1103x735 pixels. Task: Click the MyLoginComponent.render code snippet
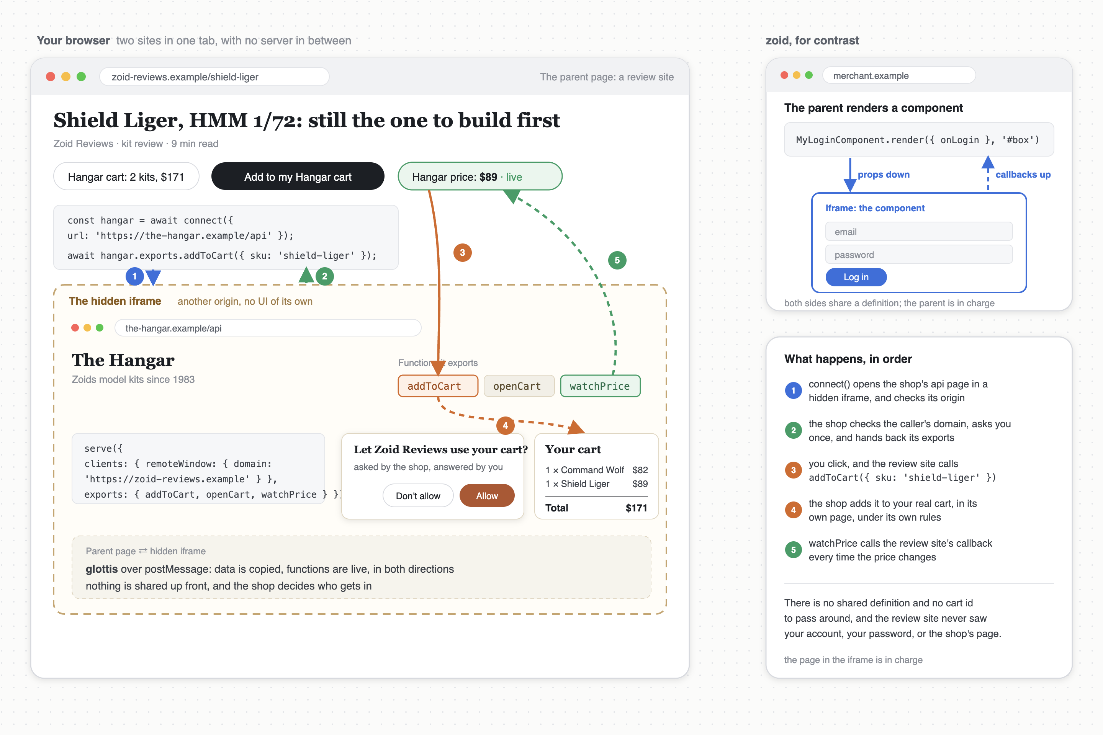pyautogui.click(x=919, y=140)
